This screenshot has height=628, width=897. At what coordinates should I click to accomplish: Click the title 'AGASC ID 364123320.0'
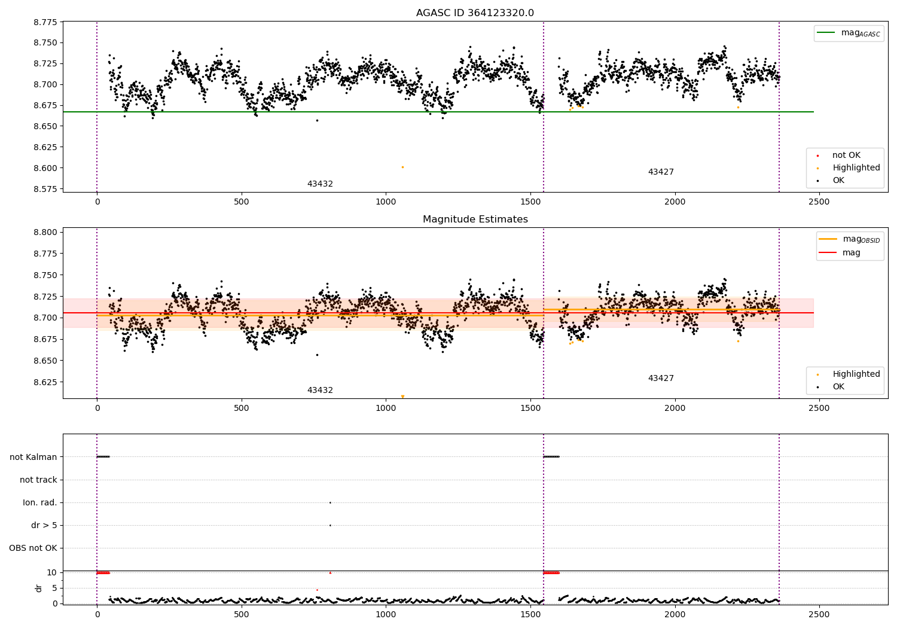point(475,13)
